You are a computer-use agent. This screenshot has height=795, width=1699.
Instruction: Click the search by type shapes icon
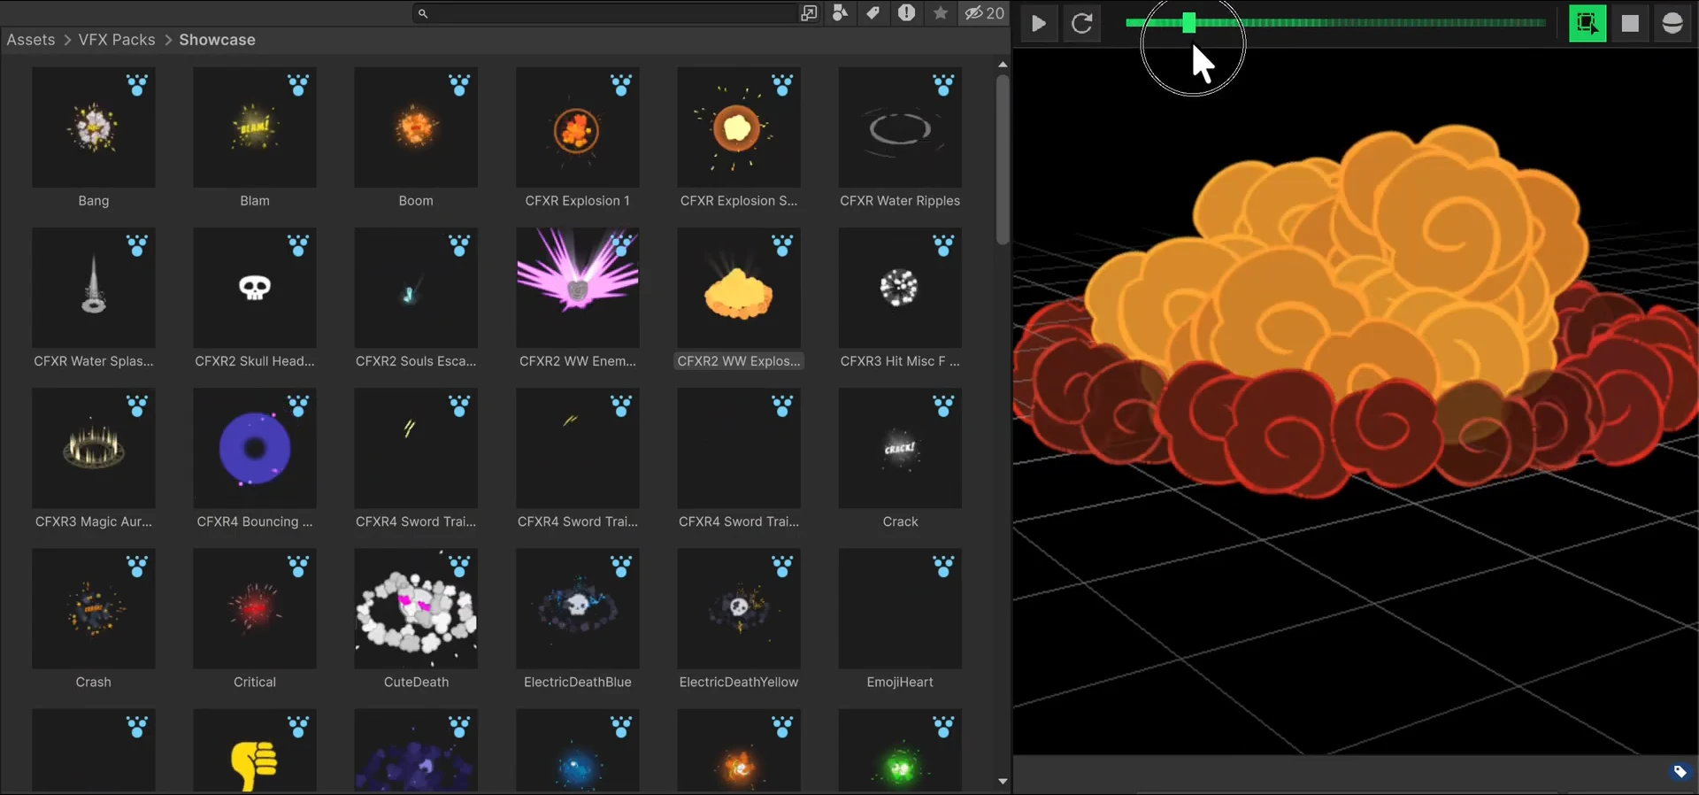point(840,13)
